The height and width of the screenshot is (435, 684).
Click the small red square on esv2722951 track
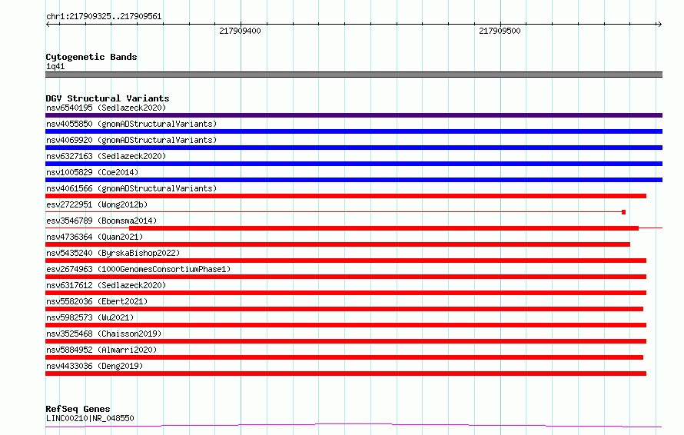pyautogui.click(x=624, y=212)
